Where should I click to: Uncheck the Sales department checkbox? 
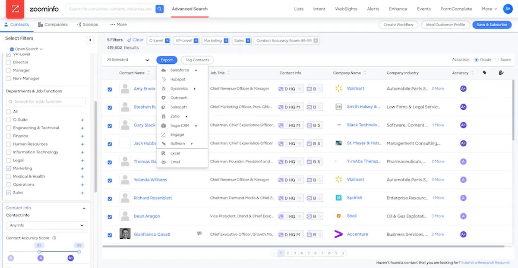click(x=9, y=193)
